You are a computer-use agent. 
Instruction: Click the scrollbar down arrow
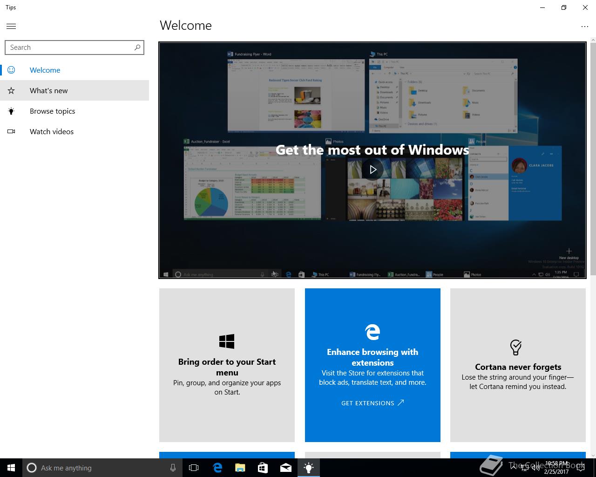[593, 455]
